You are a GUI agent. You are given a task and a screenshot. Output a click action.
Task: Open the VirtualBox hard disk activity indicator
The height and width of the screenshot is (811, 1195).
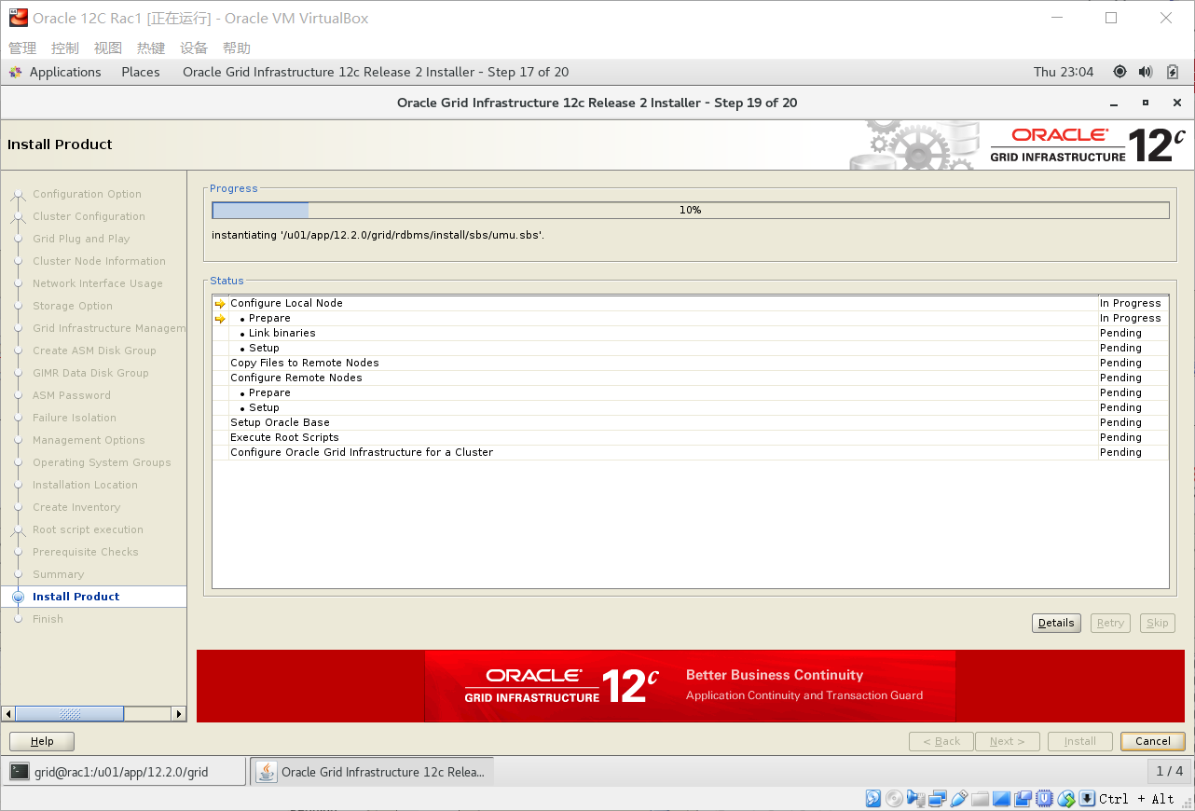pos(873,798)
